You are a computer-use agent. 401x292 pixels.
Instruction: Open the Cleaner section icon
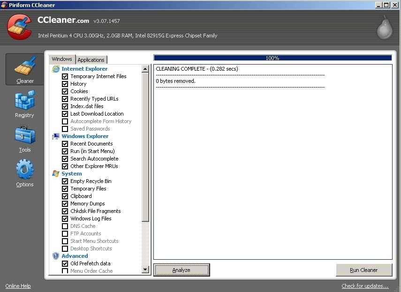pyautogui.click(x=25, y=66)
